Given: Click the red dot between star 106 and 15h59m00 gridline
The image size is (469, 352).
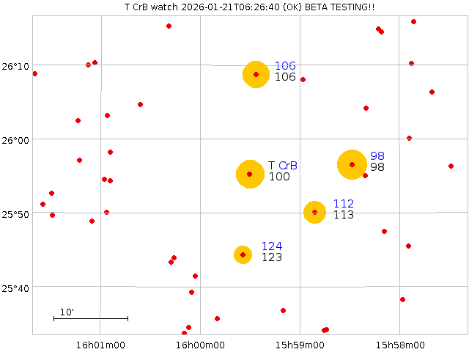Looking at the screenshot, I should [303, 79].
